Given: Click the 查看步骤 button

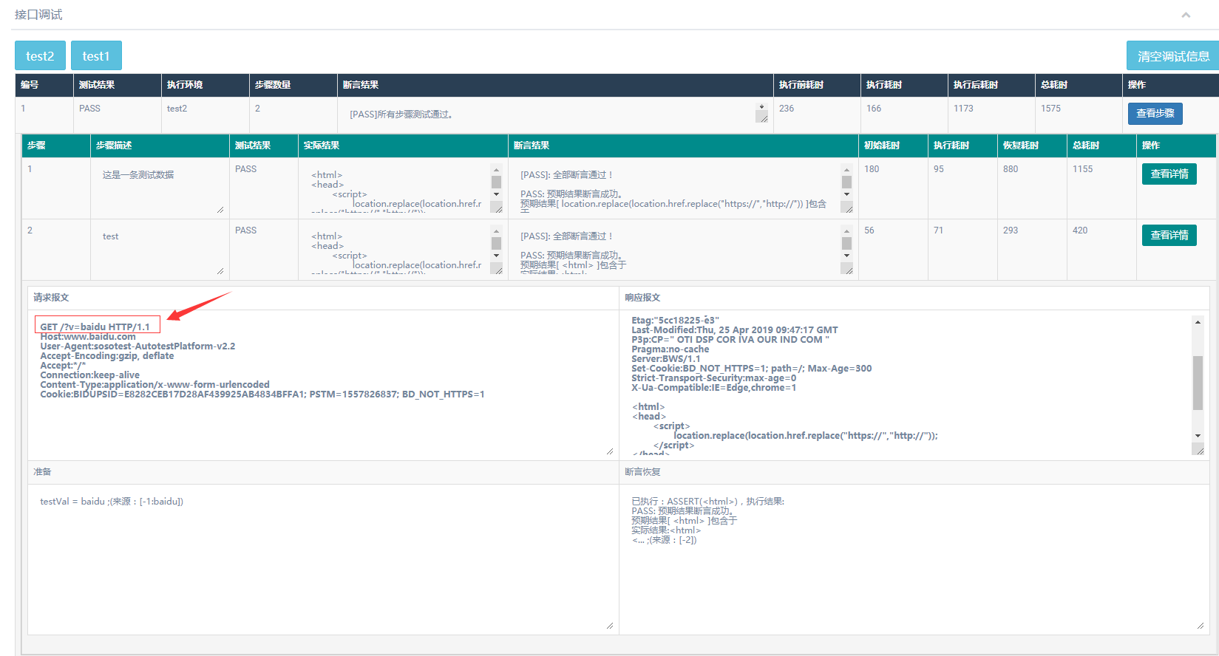Looking at the screenshot, I should coord(1155,113).
